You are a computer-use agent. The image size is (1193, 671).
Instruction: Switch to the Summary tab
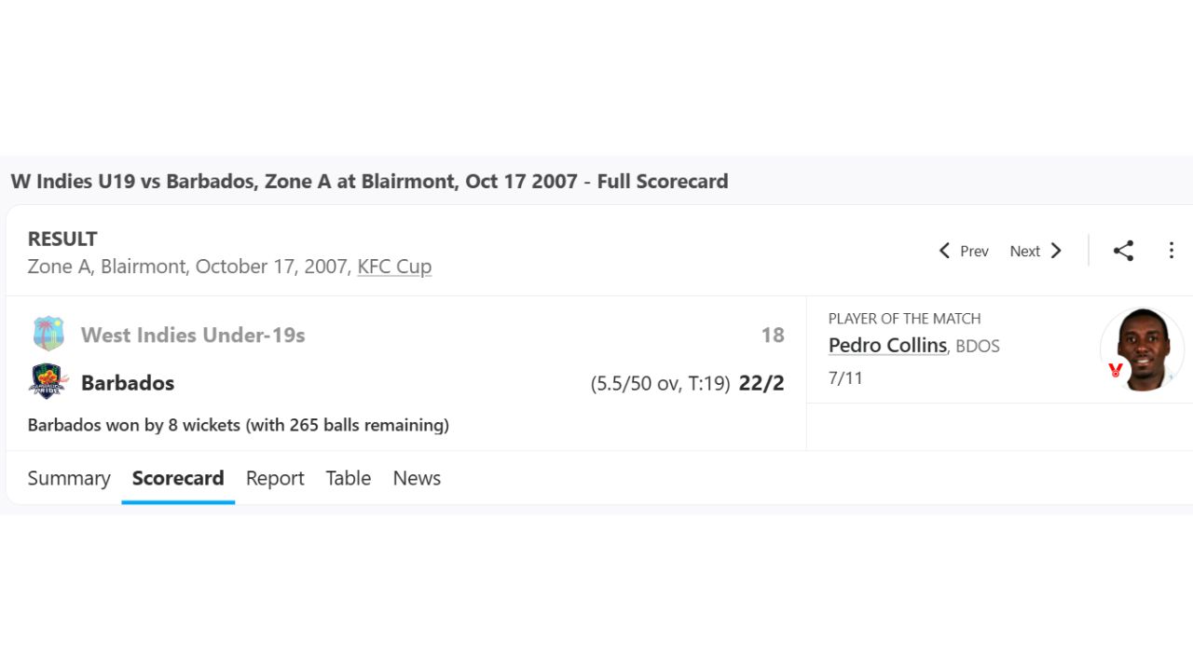69,478
